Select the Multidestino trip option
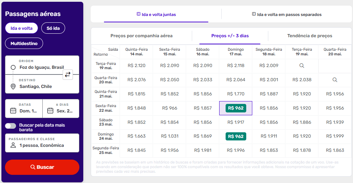 (24, 44)
